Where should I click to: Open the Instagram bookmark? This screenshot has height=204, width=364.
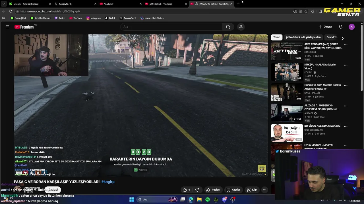point(94,18)
